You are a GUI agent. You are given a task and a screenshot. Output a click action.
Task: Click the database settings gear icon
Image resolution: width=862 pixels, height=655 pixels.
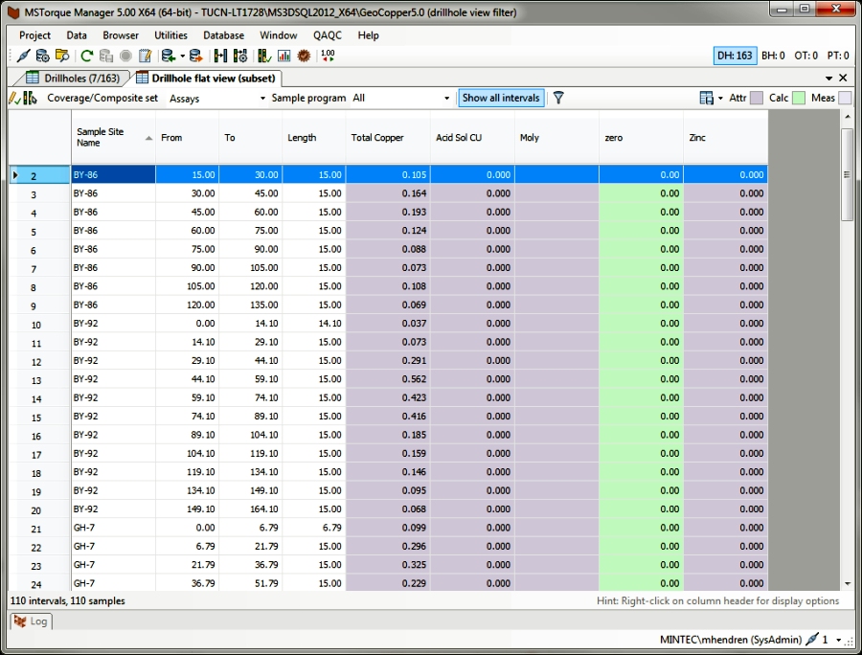[x=43, y=56]
